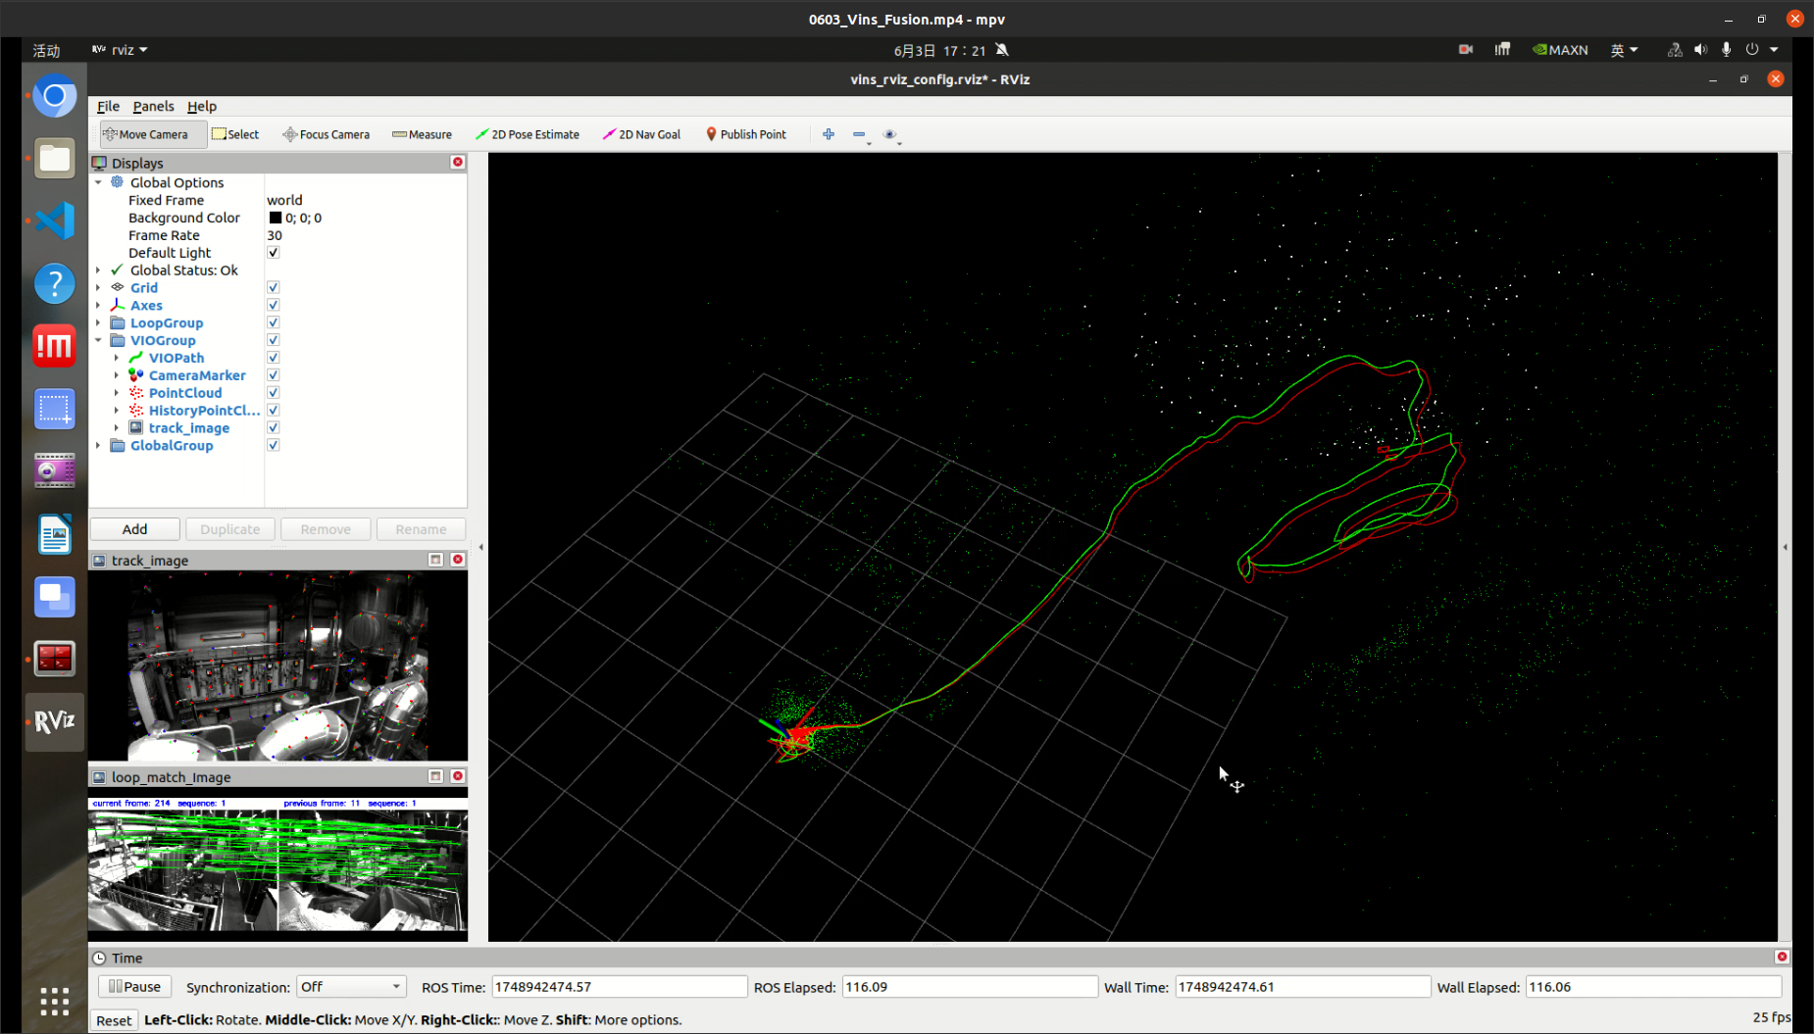Toggle the Axes display checkbox

click(274, 306)
